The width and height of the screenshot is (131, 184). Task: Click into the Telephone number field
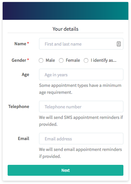(x=81, y=107)
